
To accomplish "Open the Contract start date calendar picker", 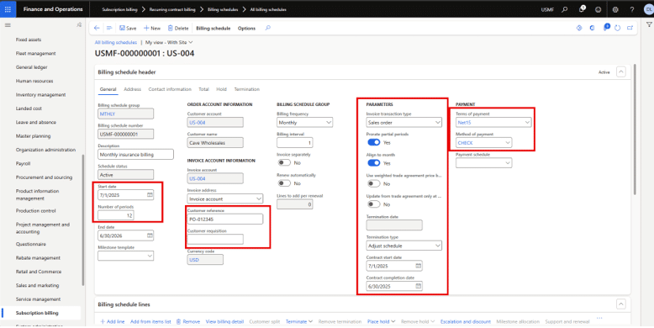I will [419, 266].
